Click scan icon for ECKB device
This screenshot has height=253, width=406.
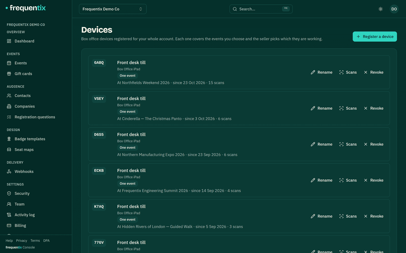coord(342,180)
